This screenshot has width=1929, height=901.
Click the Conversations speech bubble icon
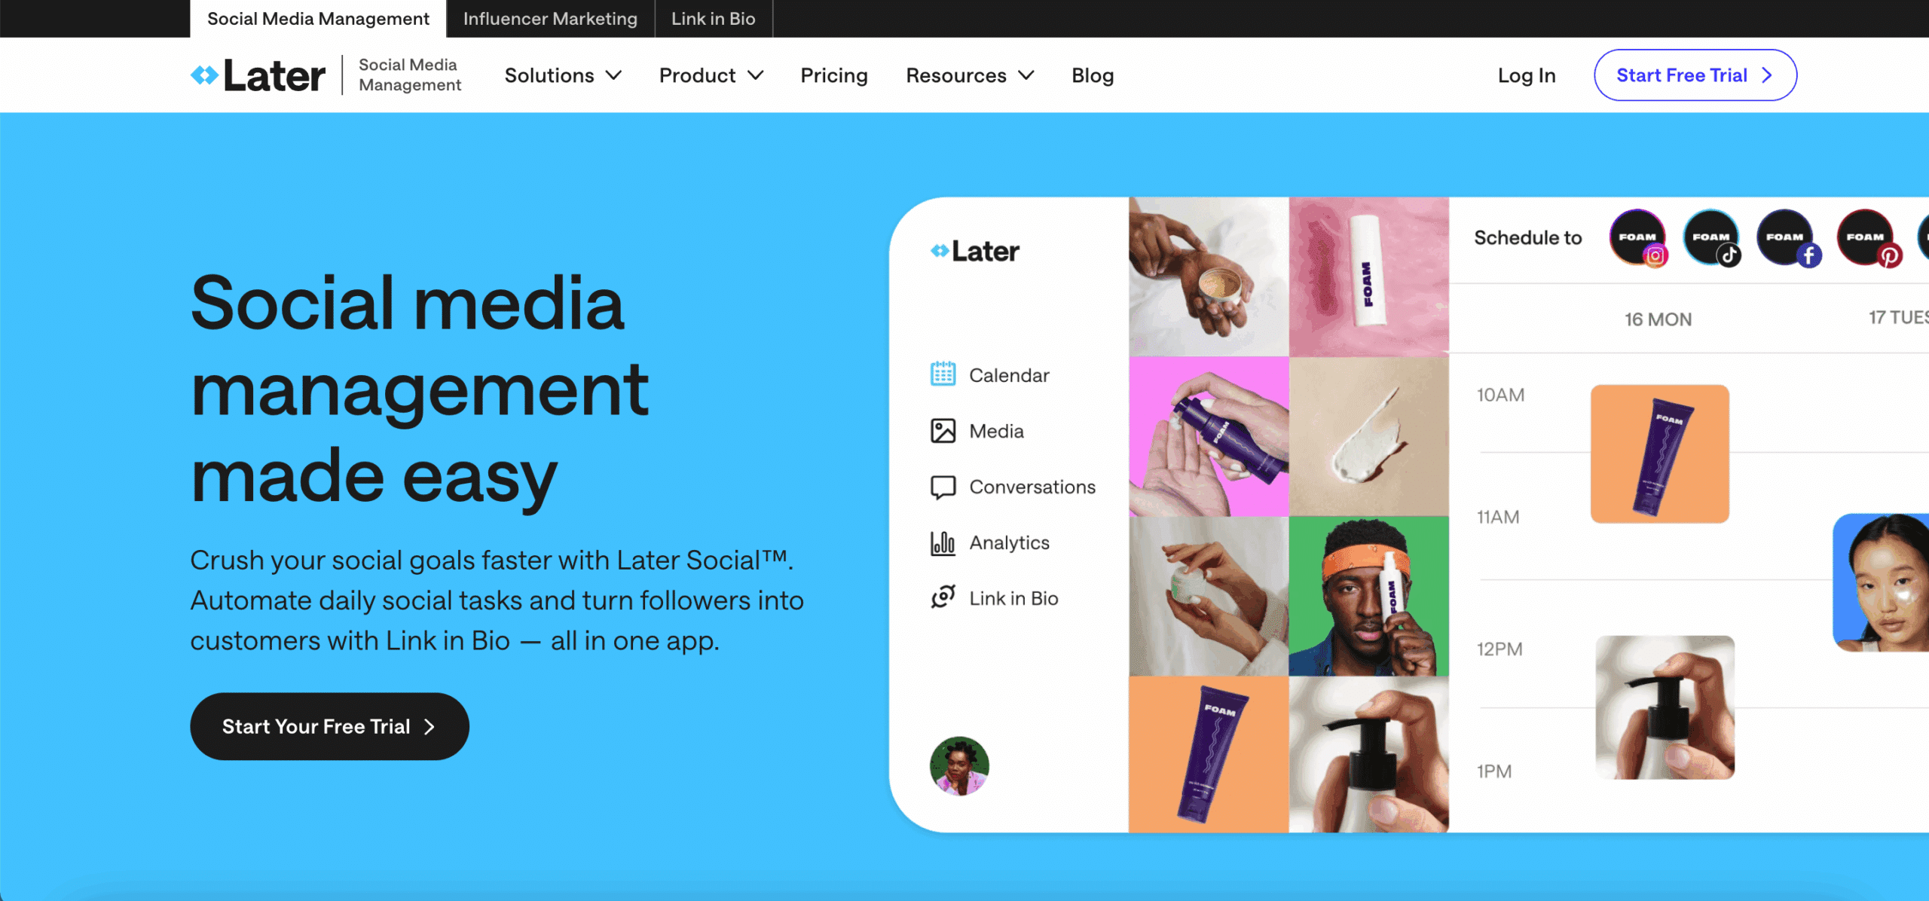943,487
